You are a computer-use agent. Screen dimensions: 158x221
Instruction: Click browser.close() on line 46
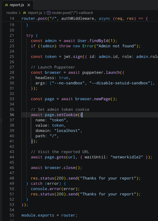(62, 168)
